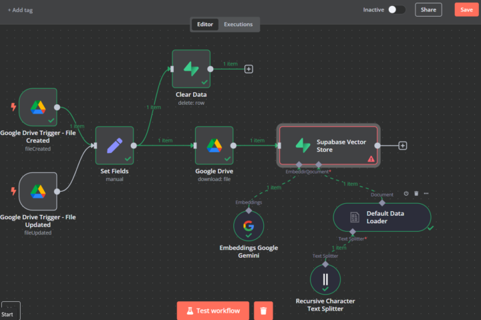Toggle the Inactive workflow switch

[397, 9]
